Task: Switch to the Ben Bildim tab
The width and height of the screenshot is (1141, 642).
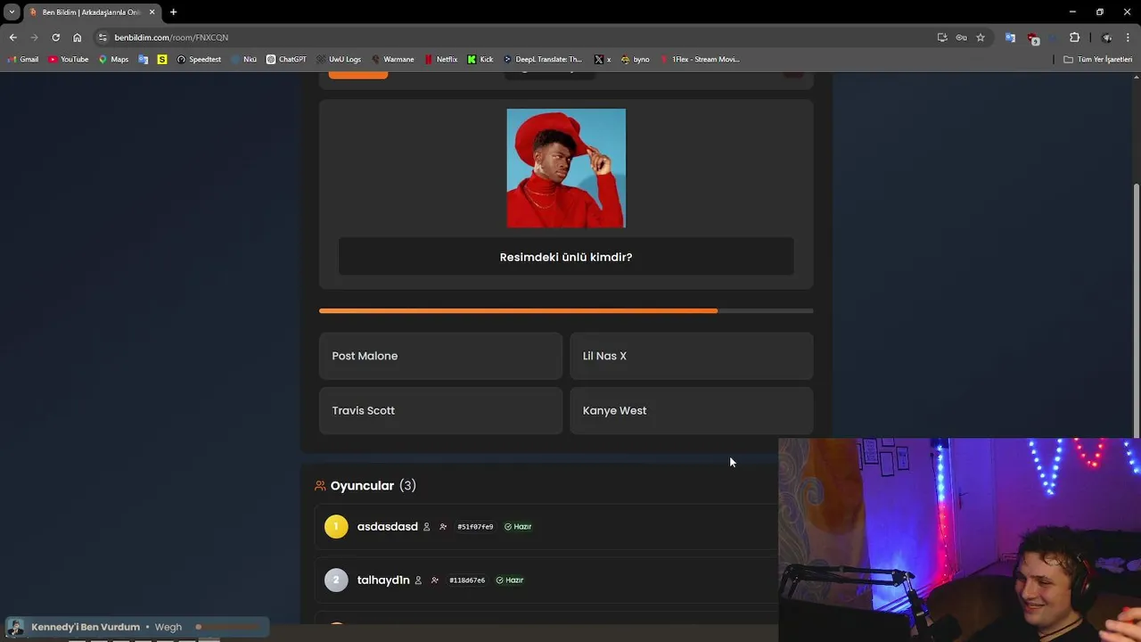Action: 92,12
